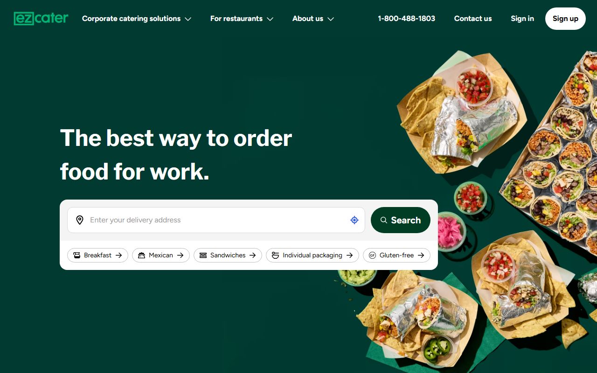This screenshot has width=597, height=373.
Task: Click the GF gluten-free badge icon
Action: (372, 255)
